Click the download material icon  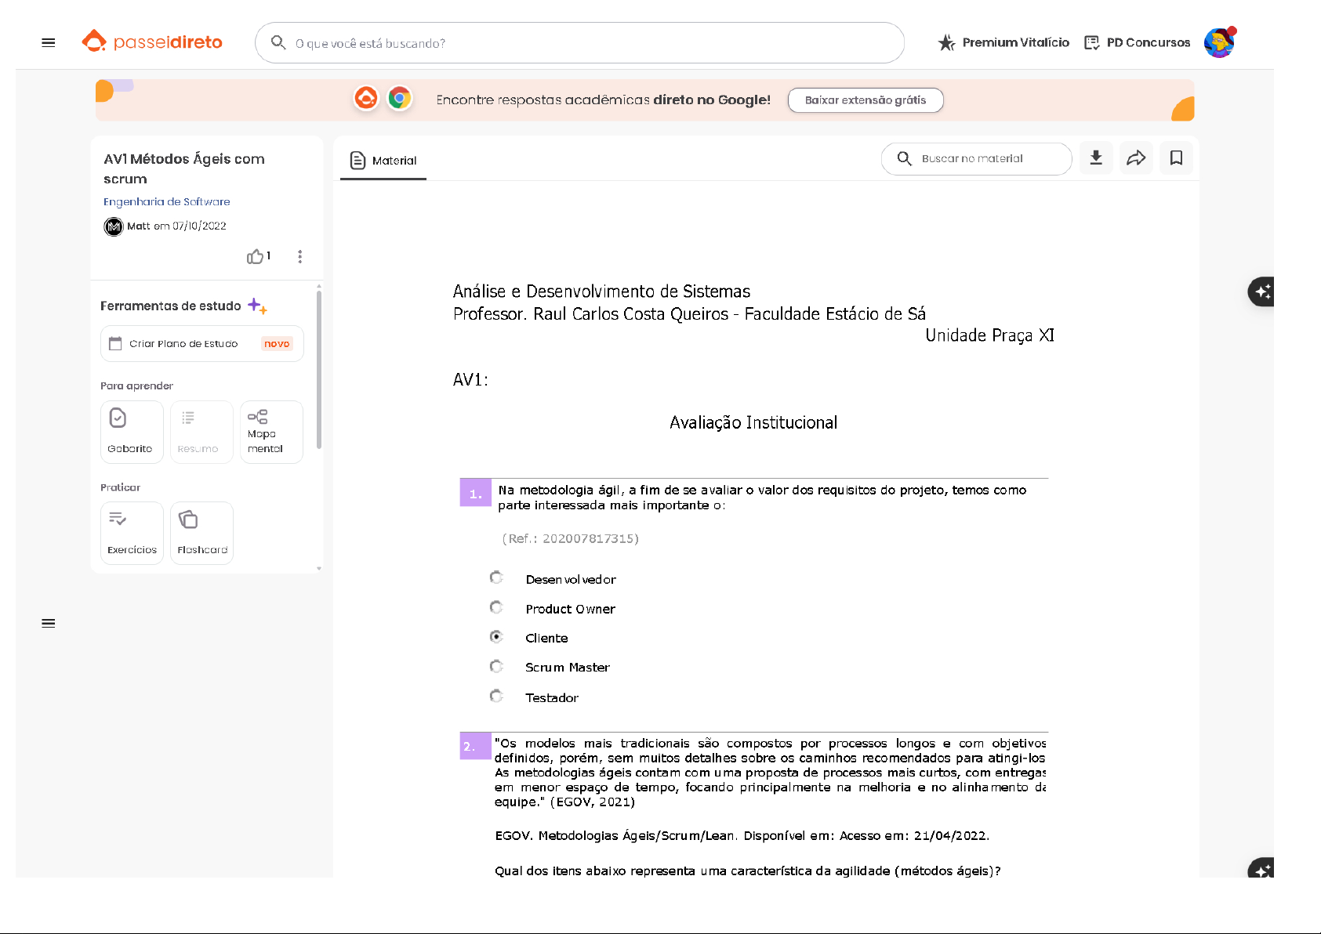(1096, 158)
